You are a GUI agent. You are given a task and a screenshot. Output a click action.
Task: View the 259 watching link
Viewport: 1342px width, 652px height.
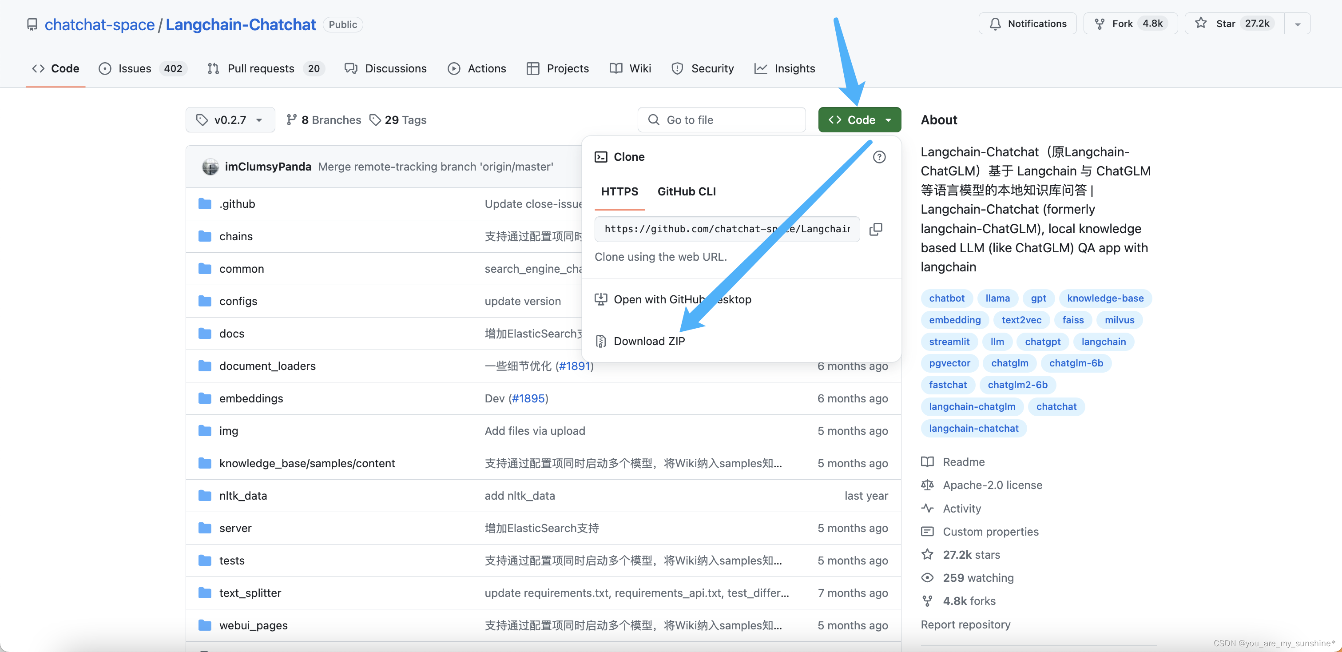[x=968, y=577]
